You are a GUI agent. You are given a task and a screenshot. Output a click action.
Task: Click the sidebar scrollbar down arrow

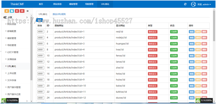coord(31,101)
